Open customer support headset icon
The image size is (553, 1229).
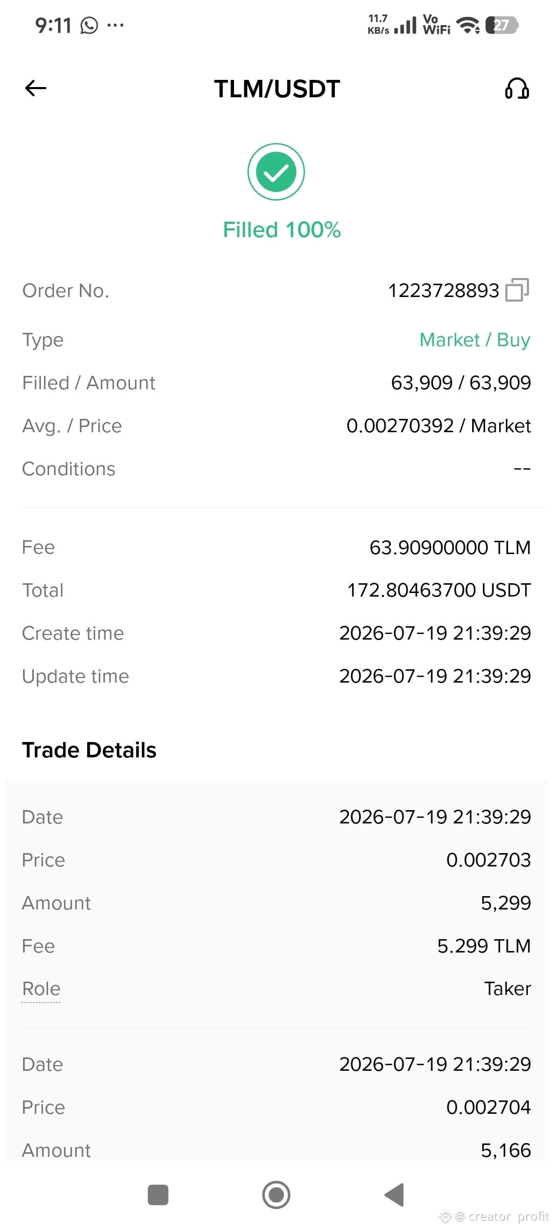click(x=517, y=88)
